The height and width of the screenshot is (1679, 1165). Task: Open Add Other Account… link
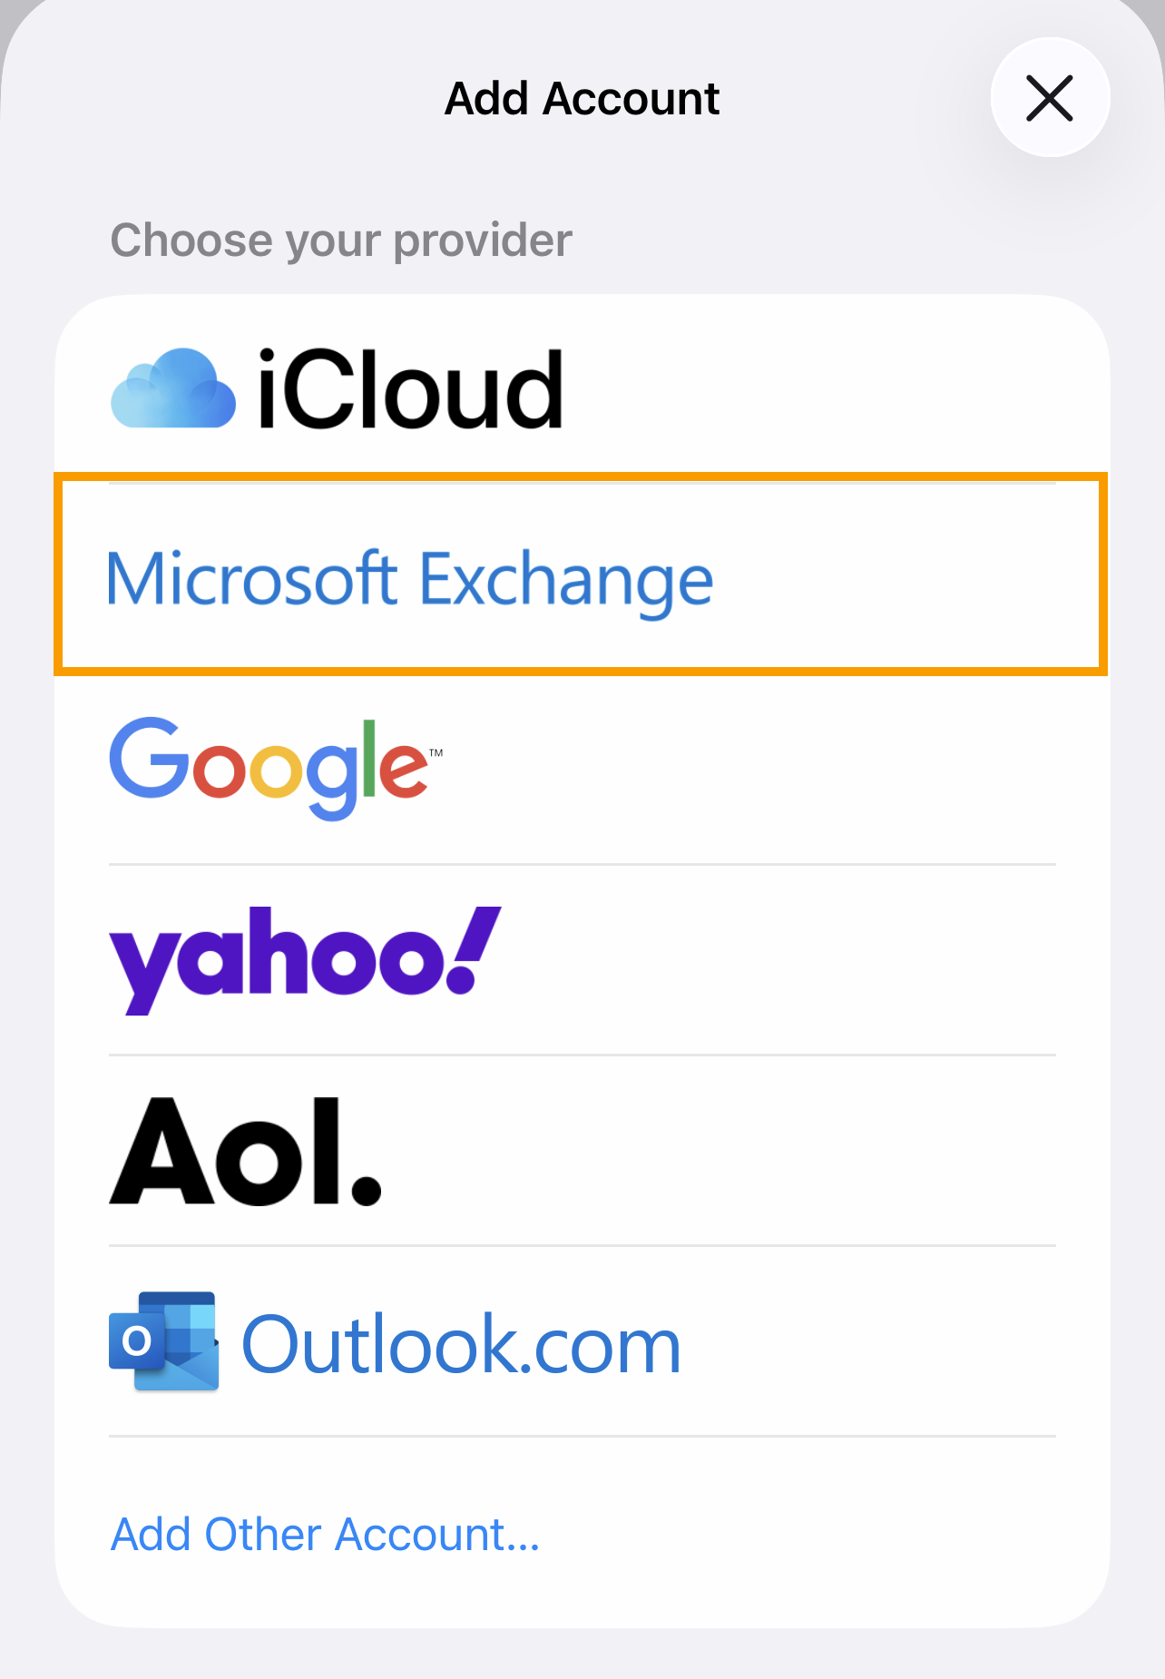point(325,1535)
